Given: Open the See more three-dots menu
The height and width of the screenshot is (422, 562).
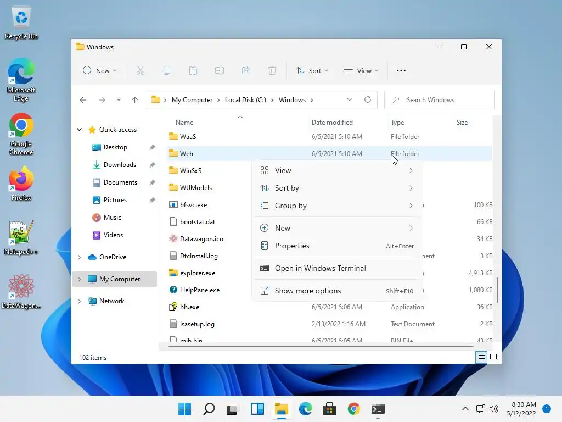Looking at the screenshot, I should 401,71.
